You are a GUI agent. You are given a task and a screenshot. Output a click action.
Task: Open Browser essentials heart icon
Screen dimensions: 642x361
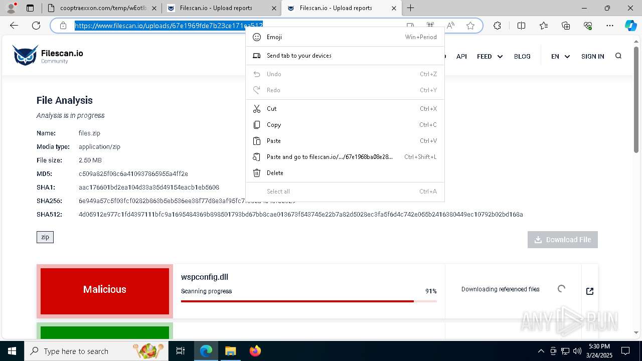[x=588, y=26]
